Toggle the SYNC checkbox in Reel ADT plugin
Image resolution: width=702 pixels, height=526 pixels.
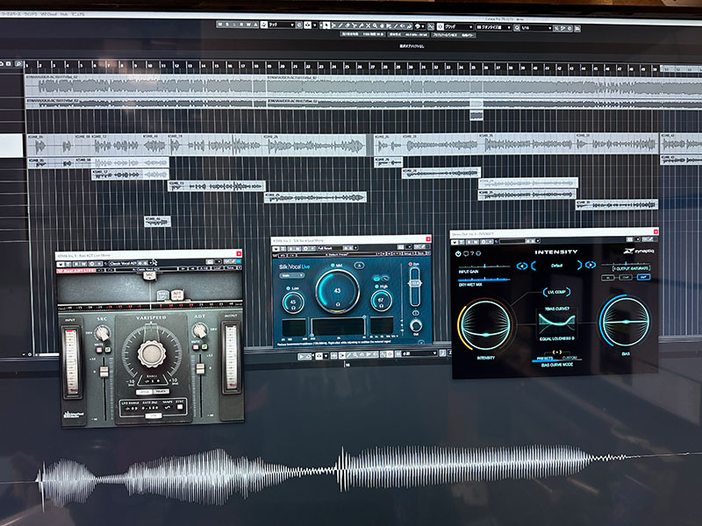[180, 407]
